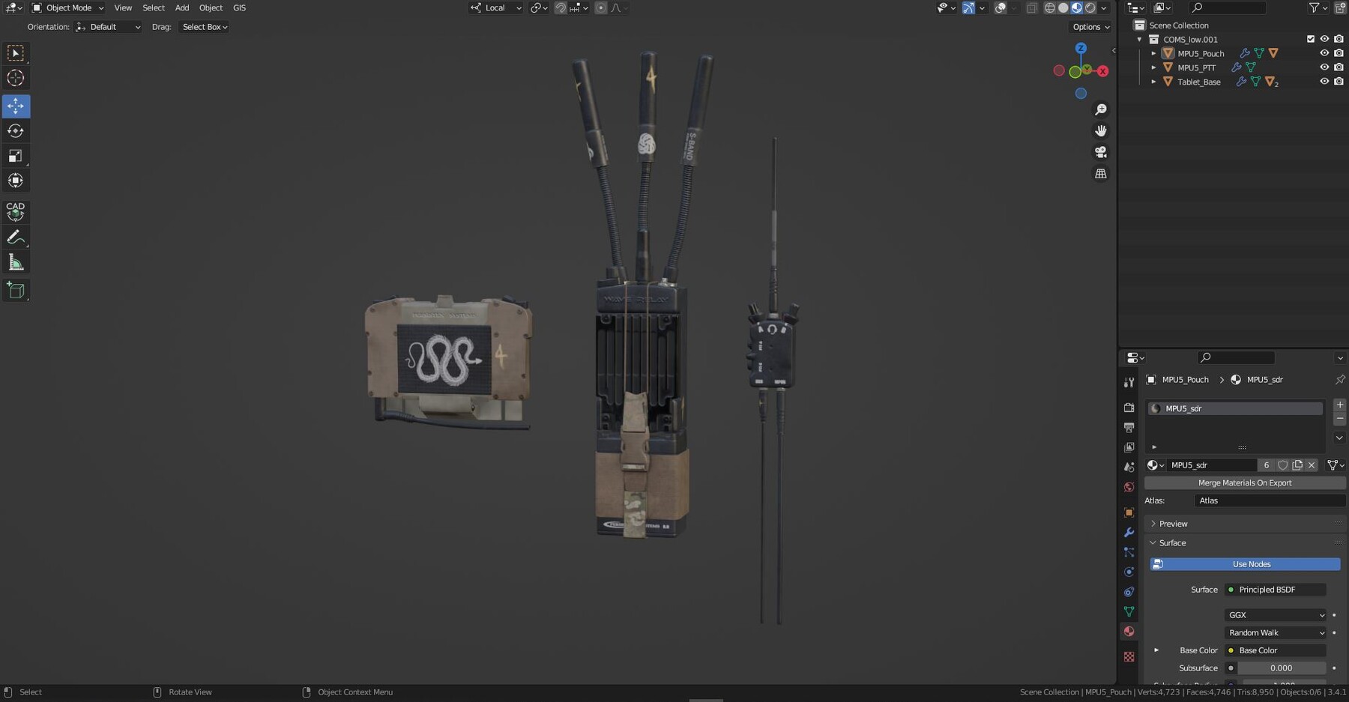Image resolution: width=1349 pixels, height=702 pixels.
Task: Hide MPU5_PTT in the viewport
Action: (x=1325, y=67)
